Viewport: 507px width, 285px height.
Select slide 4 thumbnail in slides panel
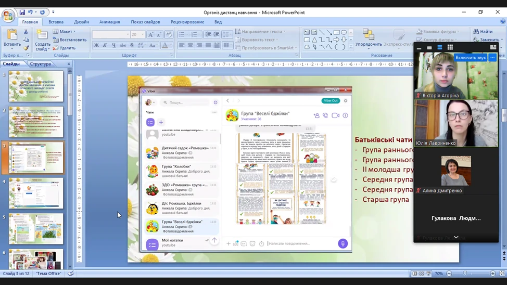pyautogui.click(x=36, y=193)
